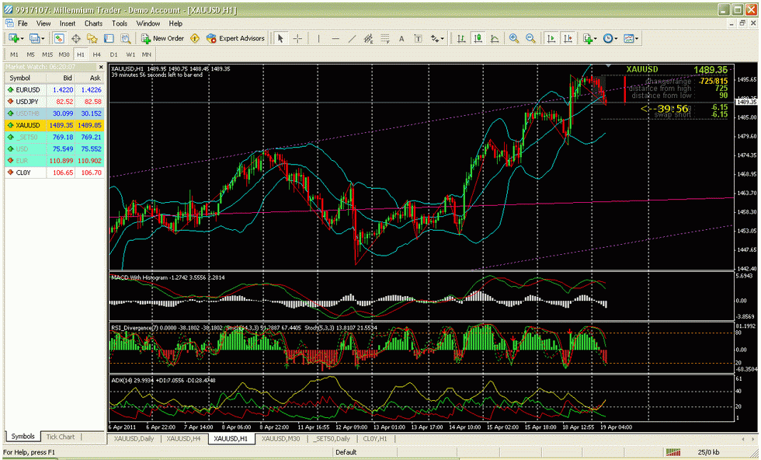Select the Fibonacci retracement tool

(385, 38)
